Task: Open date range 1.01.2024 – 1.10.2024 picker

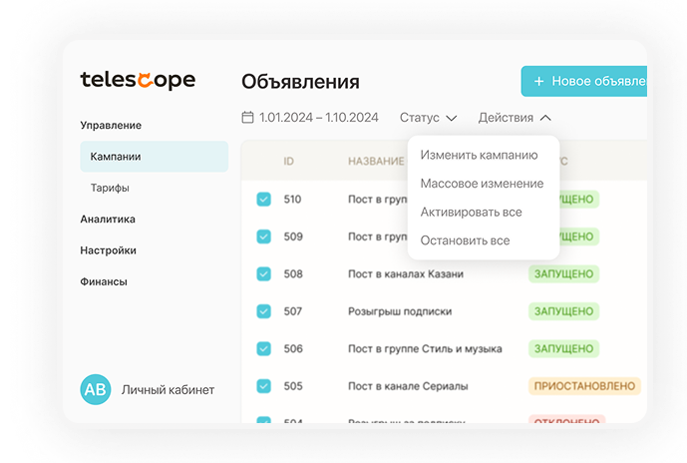Action: (318, 118)
